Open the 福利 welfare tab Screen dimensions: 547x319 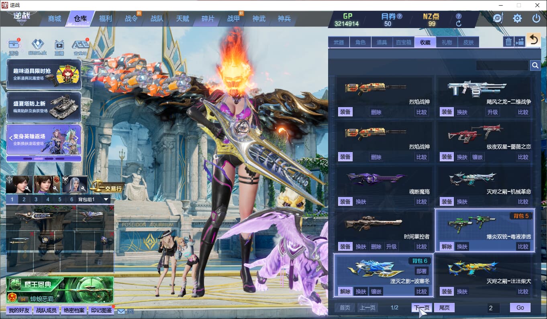click(x=105, y=19)
